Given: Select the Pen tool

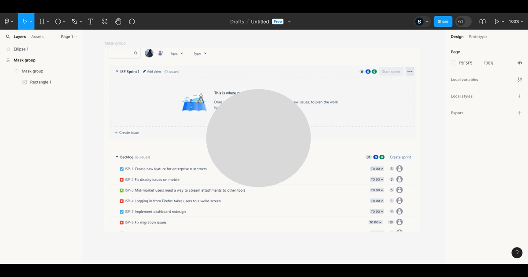Looking at the screenshot, I should point(74,22).
